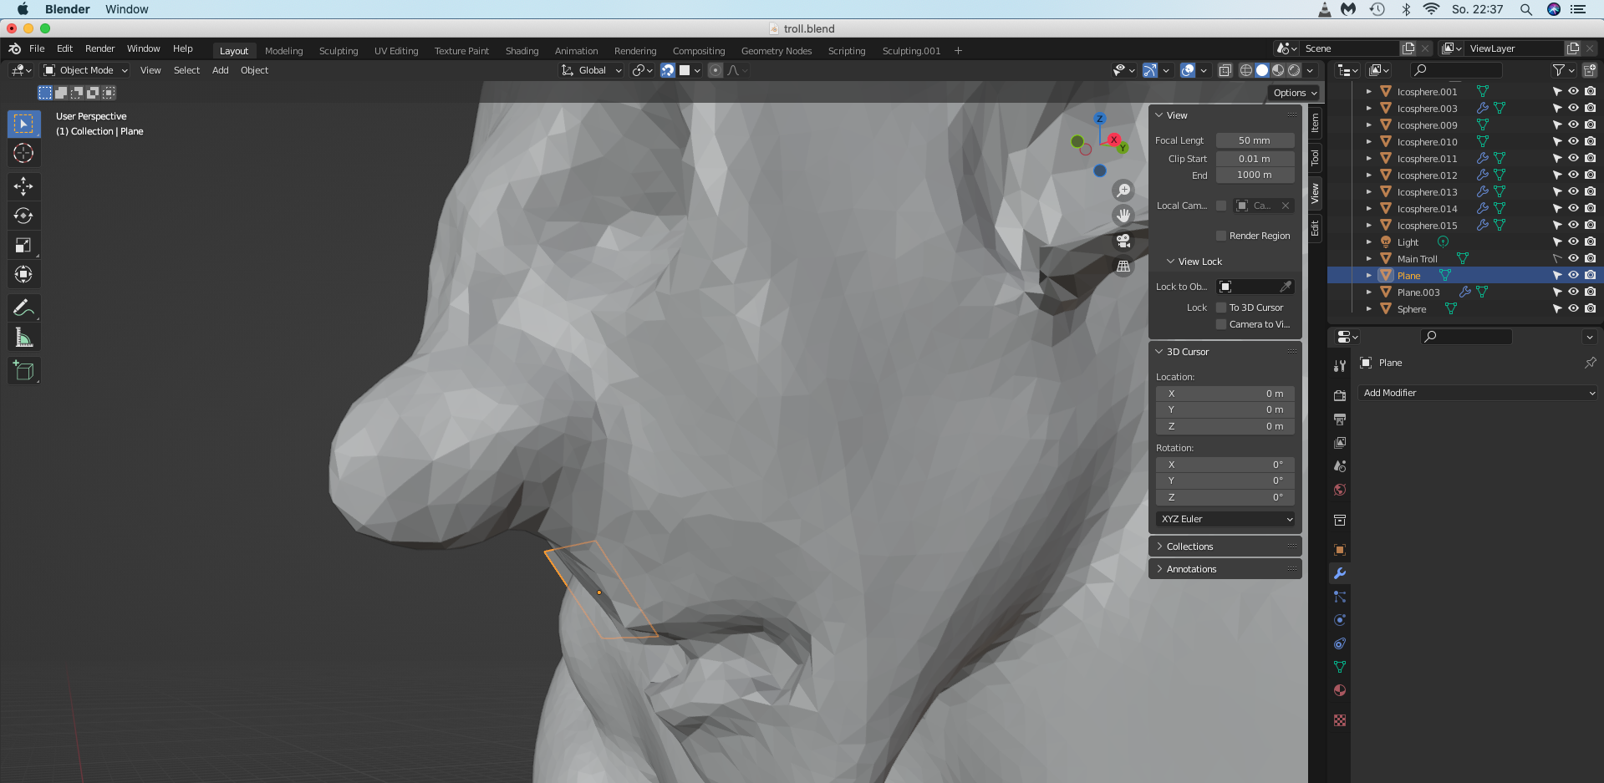This screenshot has height=783, width=1604.
Task: Open the Object Mode dropdown
Action: pyautogui.click(x=86, y=70)
